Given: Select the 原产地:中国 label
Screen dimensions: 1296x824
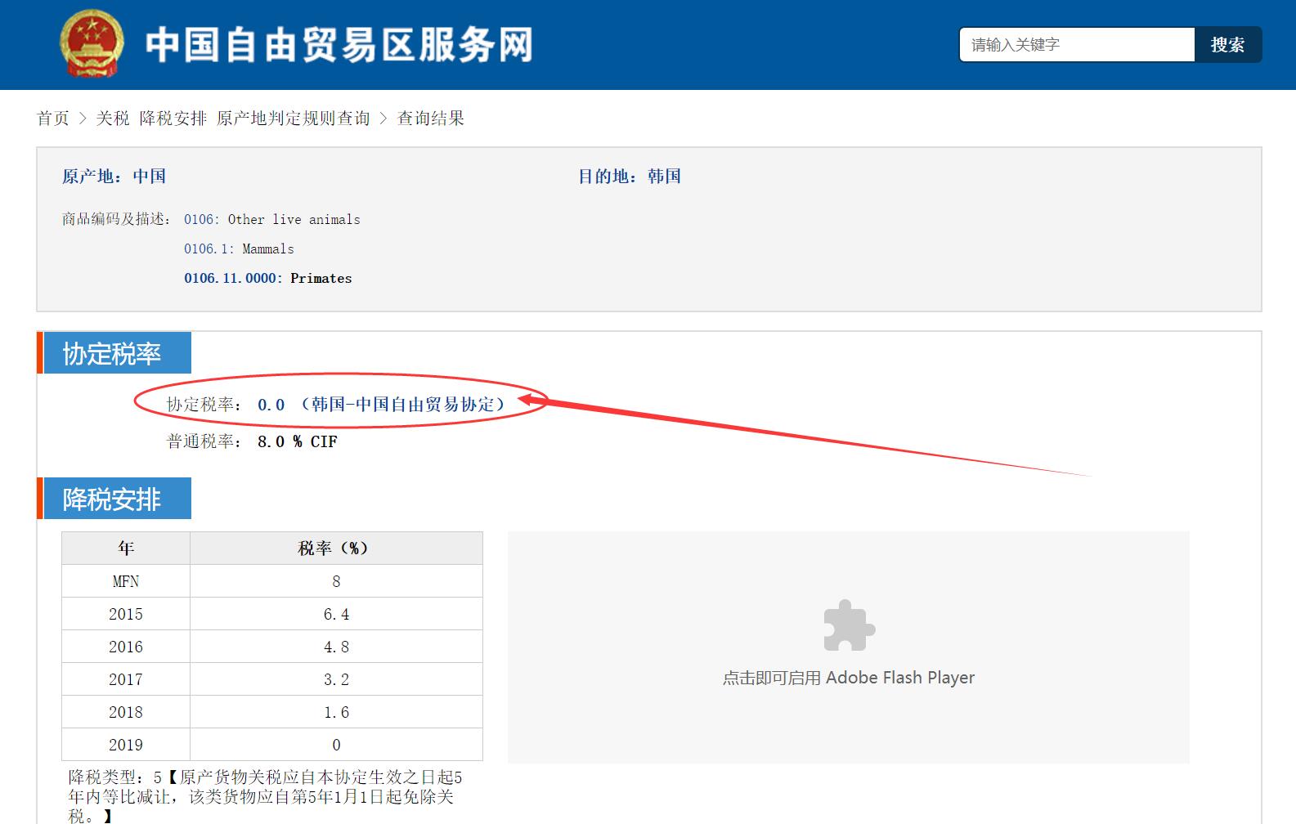Looking at the screenshot, I should (114, 177).
